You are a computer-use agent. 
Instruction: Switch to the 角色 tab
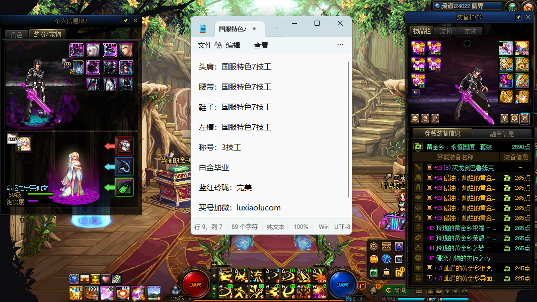pos(17,35)
